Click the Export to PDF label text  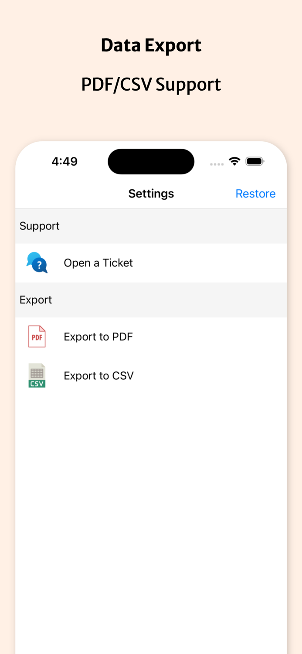[98, 336]
